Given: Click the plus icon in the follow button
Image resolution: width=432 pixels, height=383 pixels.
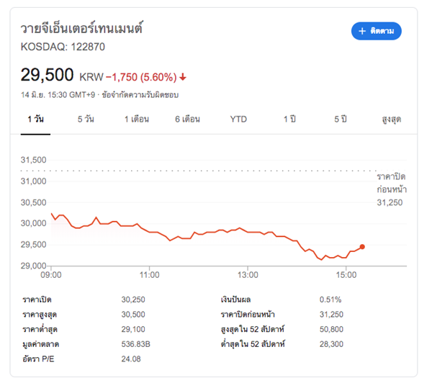Looking at the screenshot, I should pos(362,31).
